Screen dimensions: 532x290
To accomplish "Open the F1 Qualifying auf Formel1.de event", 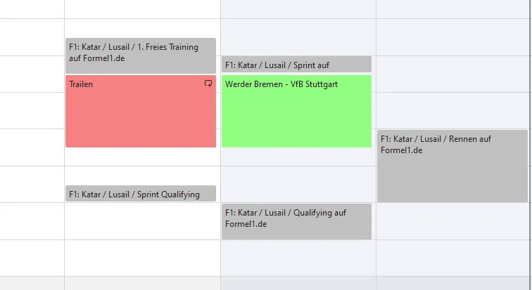I will (x=296, y=222).
